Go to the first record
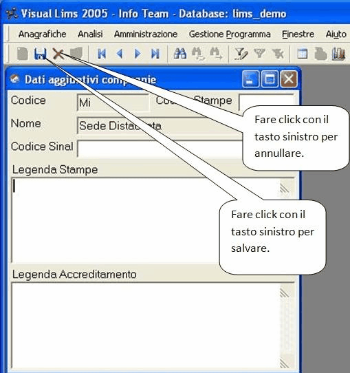 pyautogui.click(x=102, y=54)
